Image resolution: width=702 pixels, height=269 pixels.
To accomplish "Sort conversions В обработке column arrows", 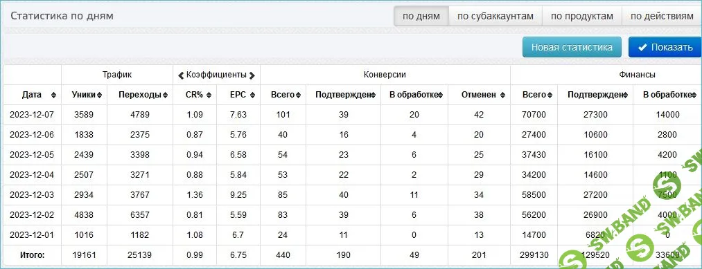I will [441, 95].
